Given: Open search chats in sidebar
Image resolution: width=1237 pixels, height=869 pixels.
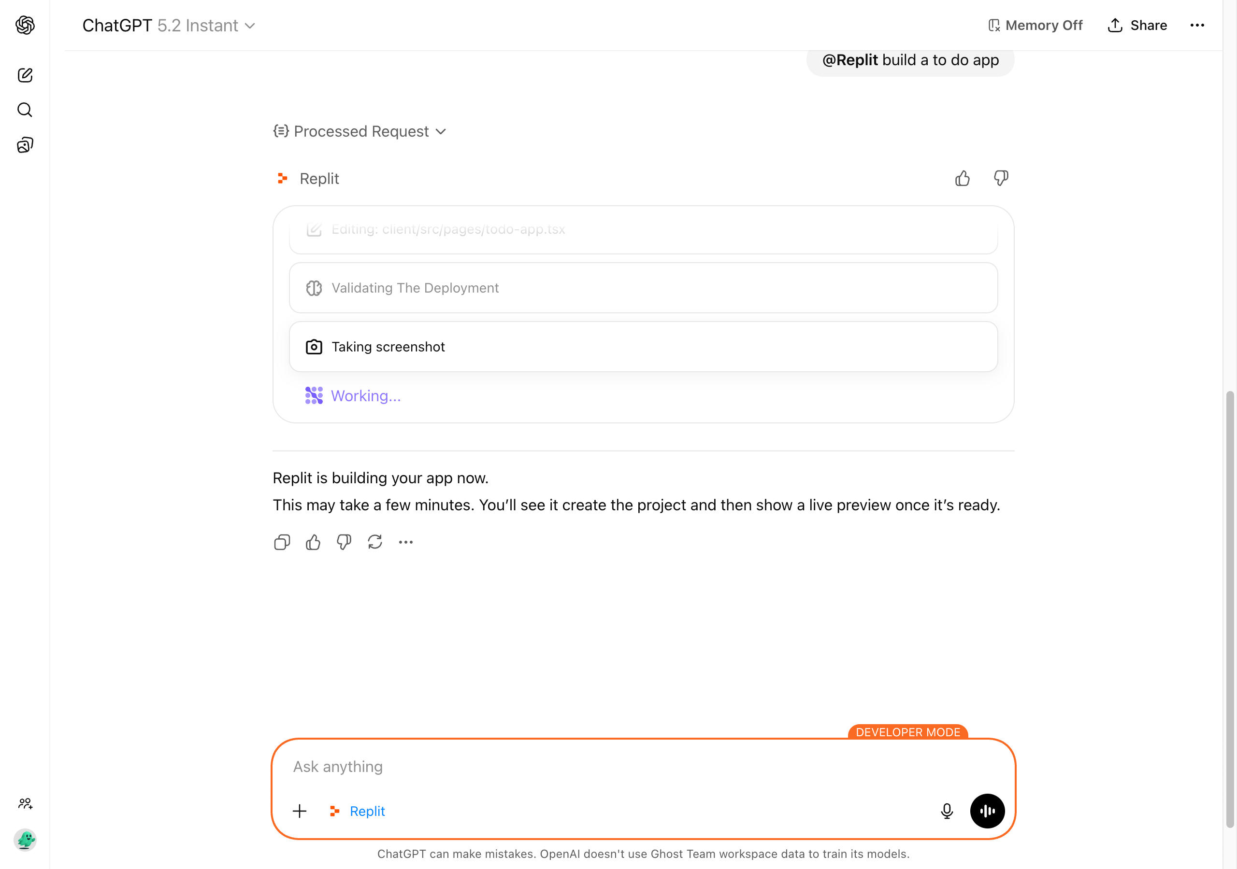Looking at the screenshot, I should [x=25, y=110].
